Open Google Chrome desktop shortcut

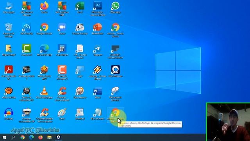(x=44, y=29)
